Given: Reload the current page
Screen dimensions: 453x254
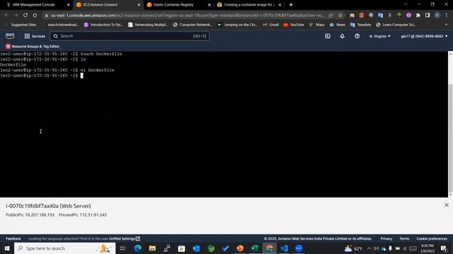Looking at the screenshot, I should (25, 16).
